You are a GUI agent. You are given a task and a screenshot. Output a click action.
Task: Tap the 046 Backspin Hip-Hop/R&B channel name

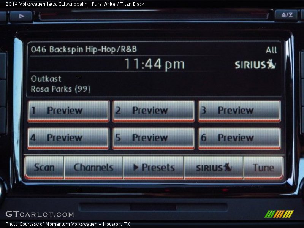84,49
